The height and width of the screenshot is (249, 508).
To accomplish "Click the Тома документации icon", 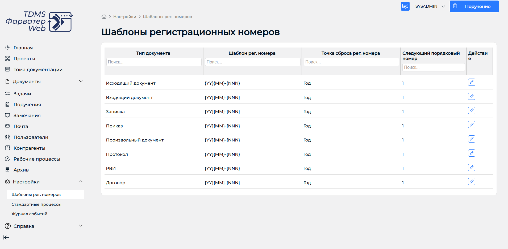I will [x=7, y=69].
